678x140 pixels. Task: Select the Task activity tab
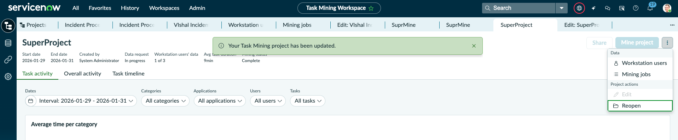pyautogui.click(x=37, y=73)
